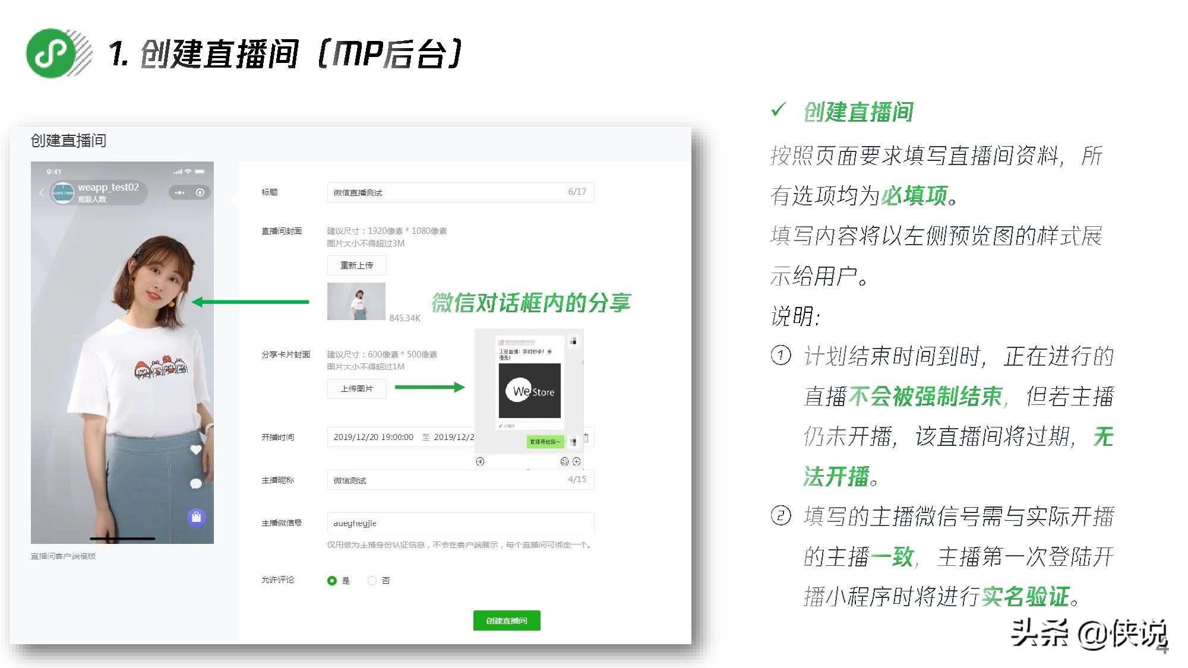Tap the back chevron in phone preview
This screenshot has width=1188, height=668.
click(x=42, y=192)
